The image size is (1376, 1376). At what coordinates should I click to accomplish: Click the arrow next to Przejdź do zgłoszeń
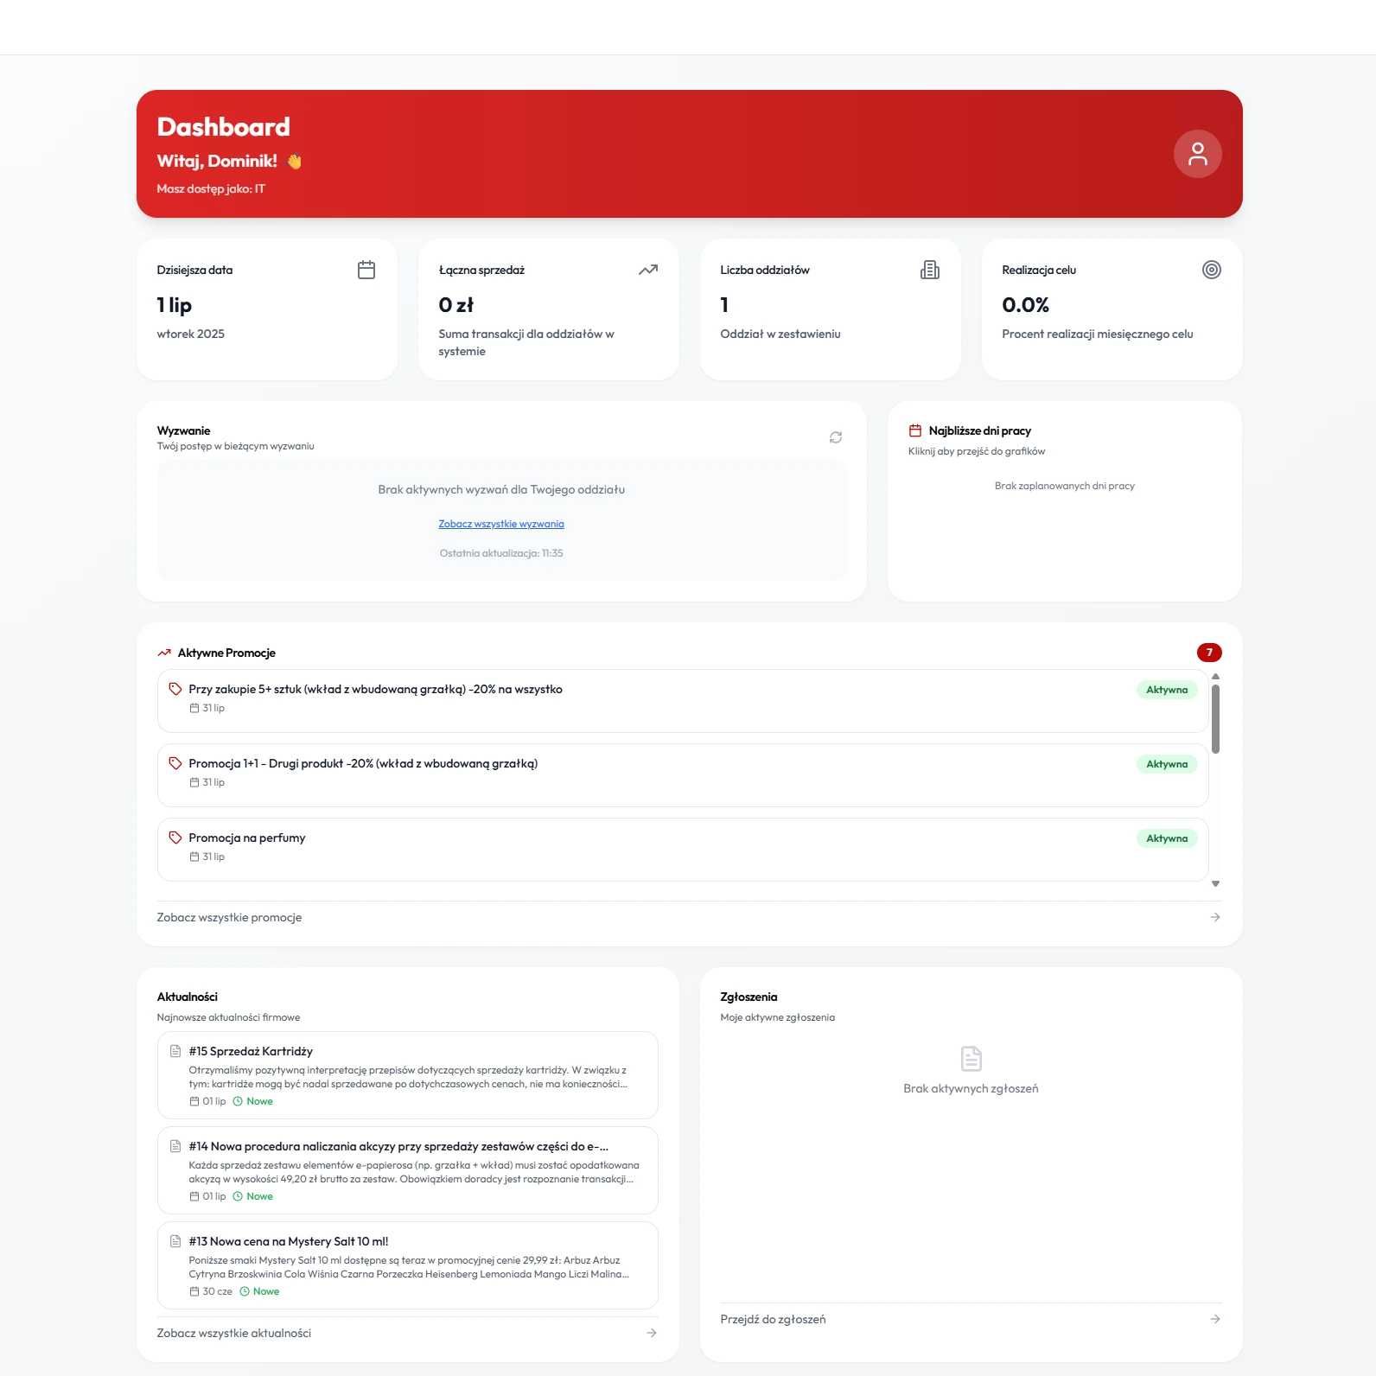pos(1215,1319)
